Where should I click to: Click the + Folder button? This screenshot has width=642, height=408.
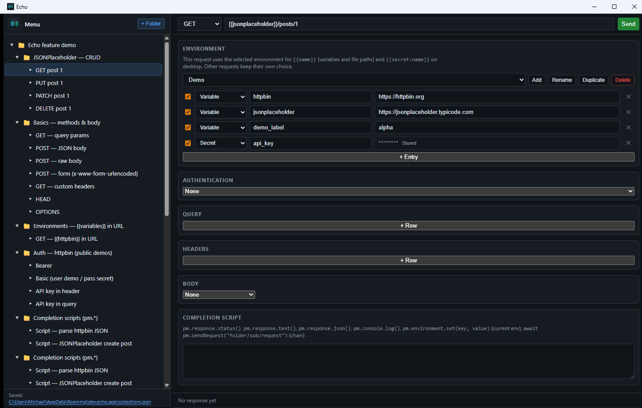[151, 24]
